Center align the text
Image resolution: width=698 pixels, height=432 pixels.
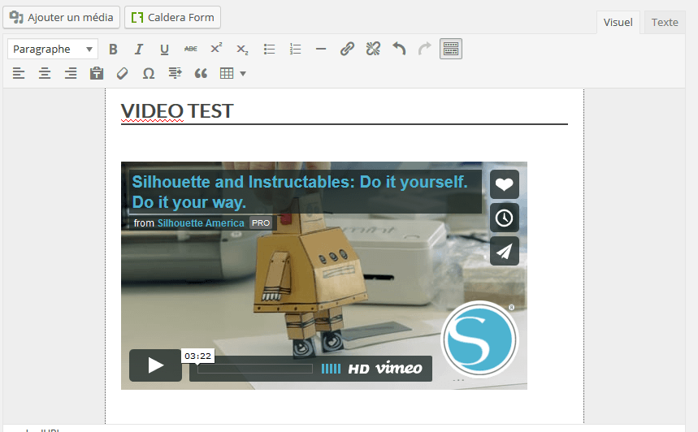coord(45,73)
